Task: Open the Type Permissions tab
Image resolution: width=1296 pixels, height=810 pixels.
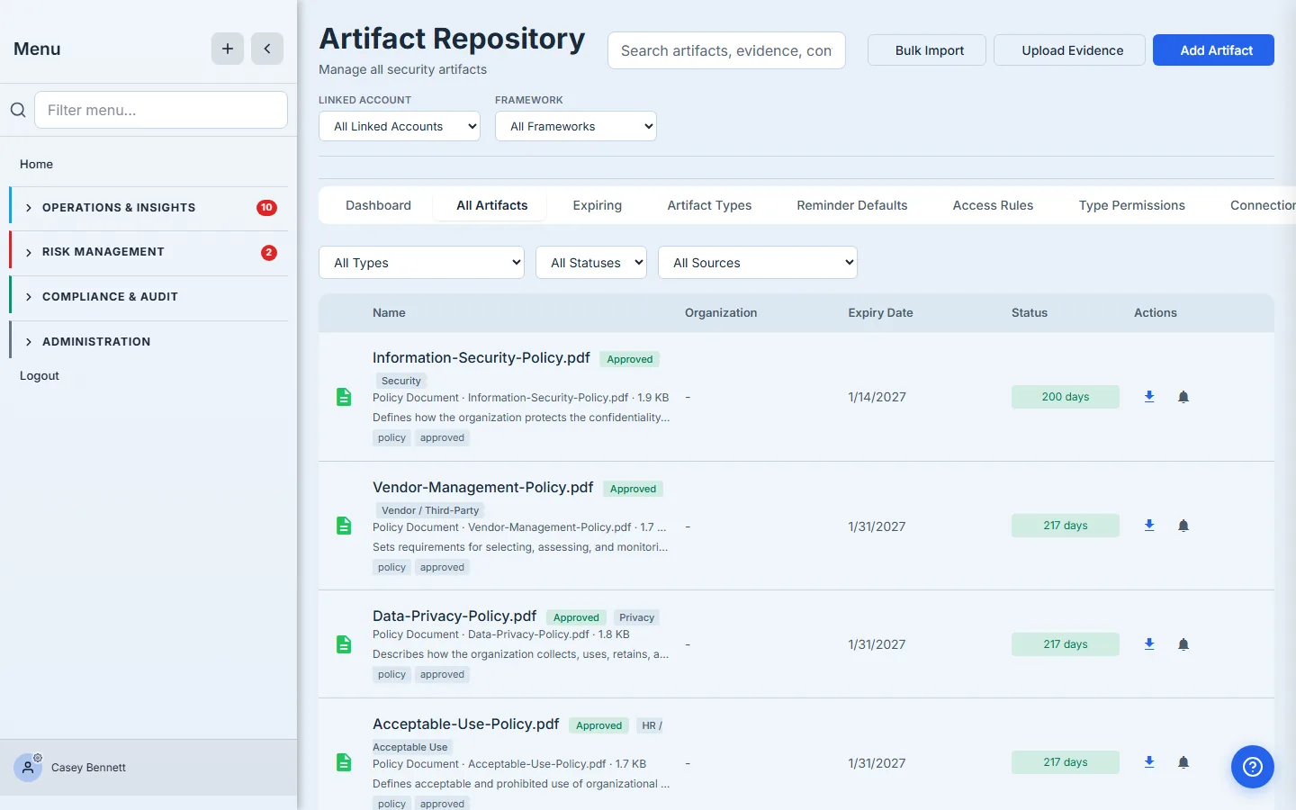Action: coord(1132,205)
